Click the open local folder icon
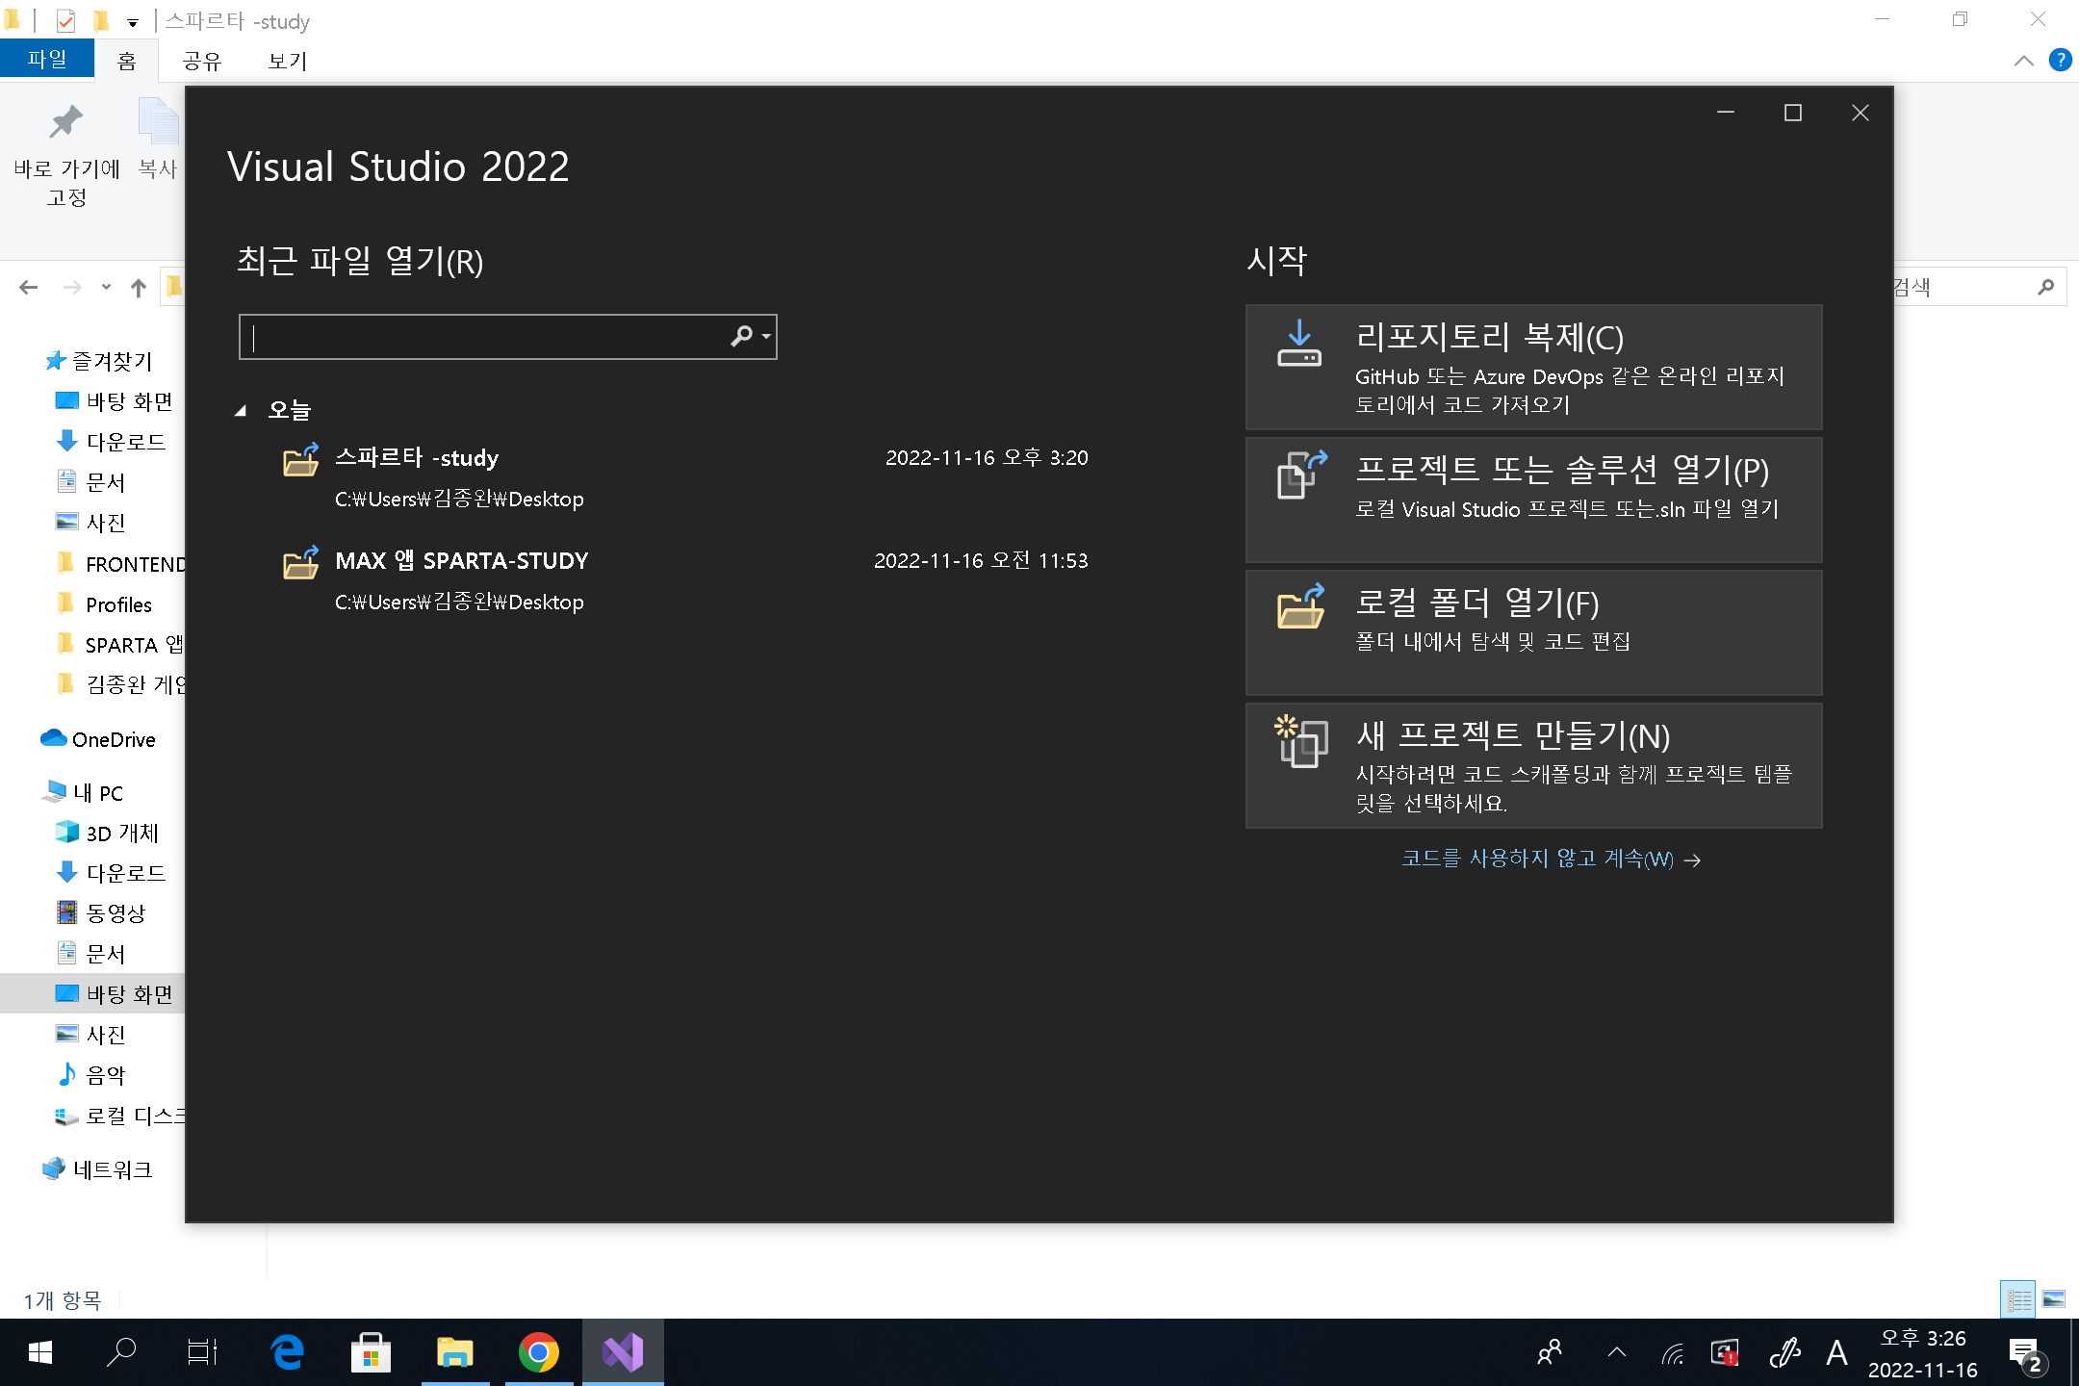The image size is (2079, 1386). [x=1301, y=606]
